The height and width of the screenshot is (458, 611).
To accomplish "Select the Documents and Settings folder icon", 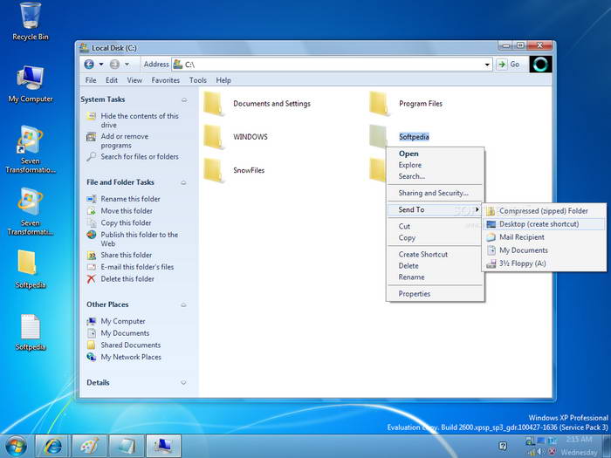I will [214, 104].
